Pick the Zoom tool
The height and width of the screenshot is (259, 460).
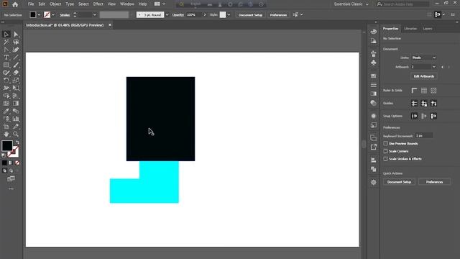coord(16,135)
